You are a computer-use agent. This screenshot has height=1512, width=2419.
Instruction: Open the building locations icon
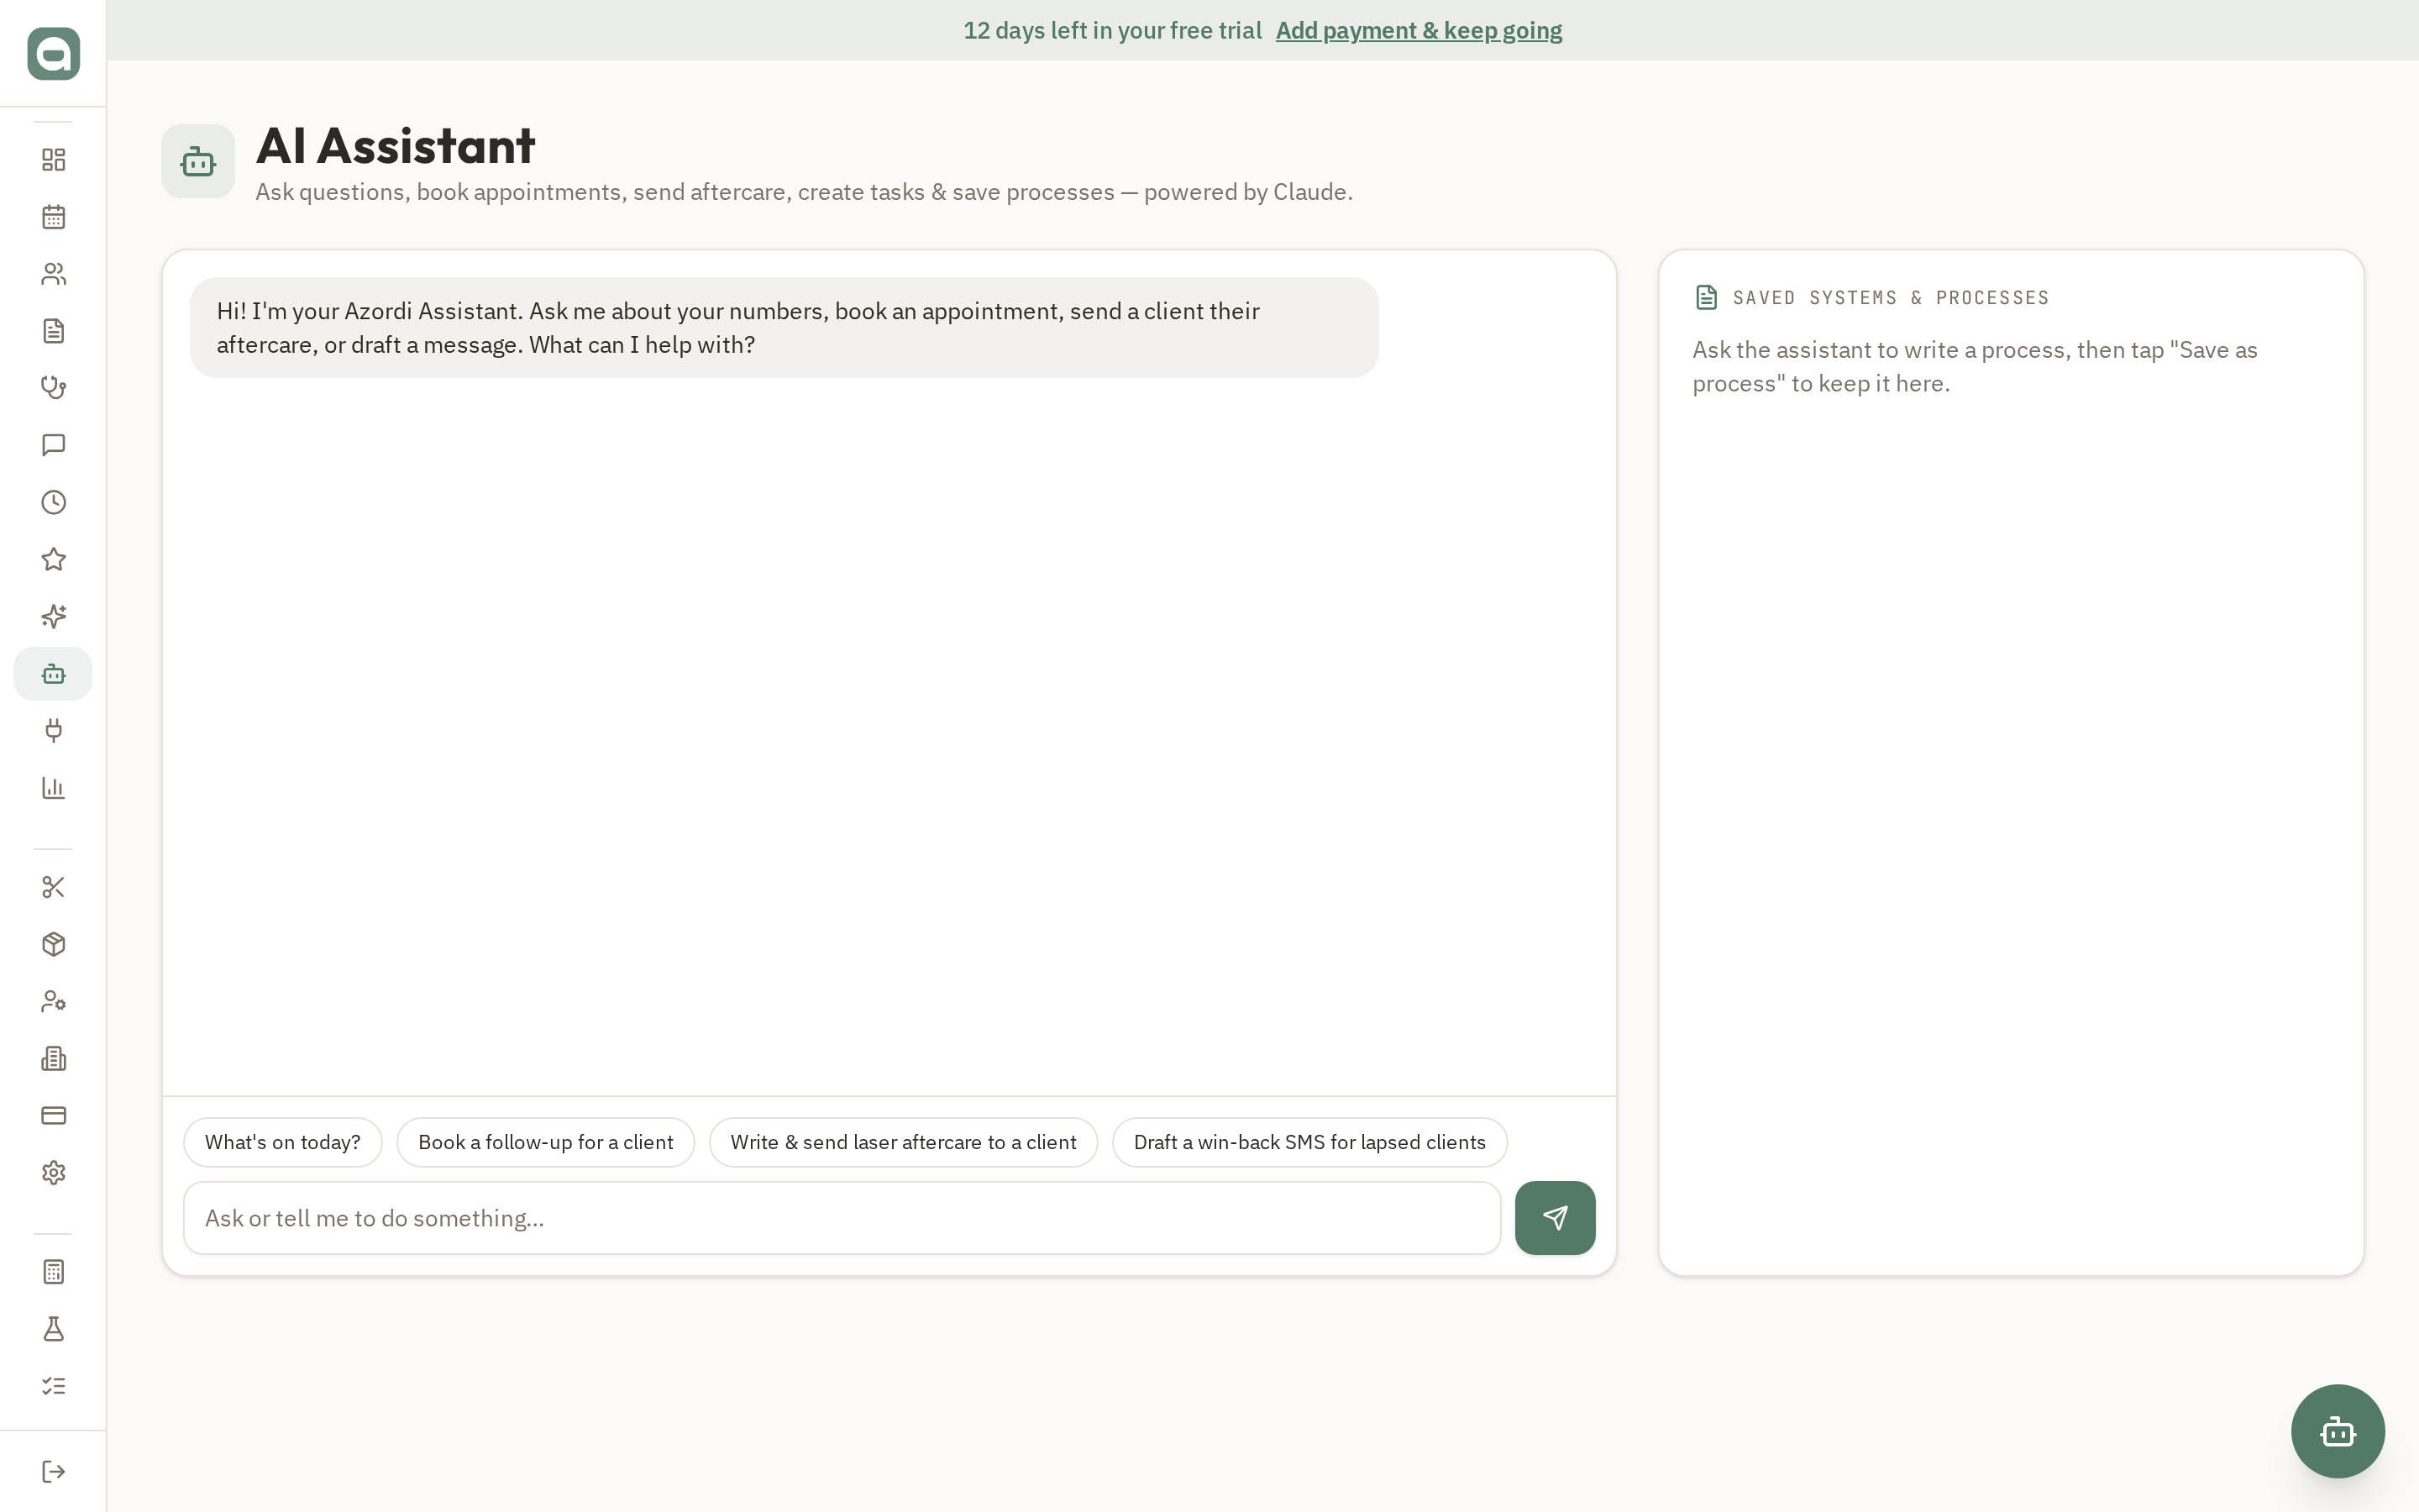point(53,1058)
